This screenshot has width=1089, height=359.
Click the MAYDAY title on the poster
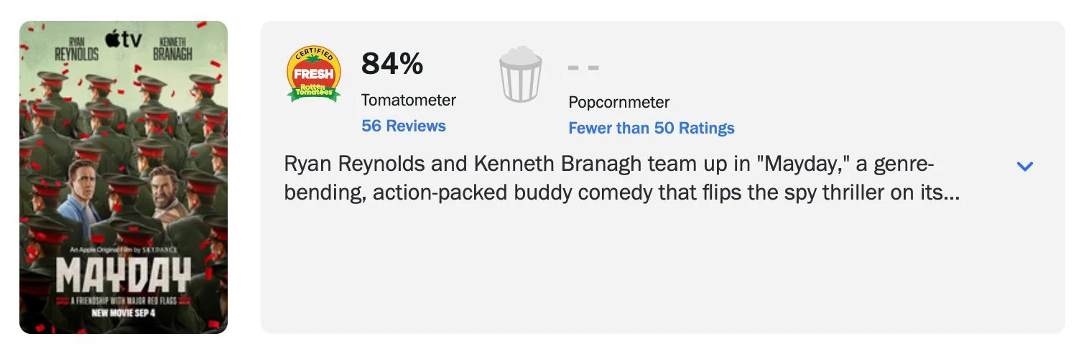124,276
